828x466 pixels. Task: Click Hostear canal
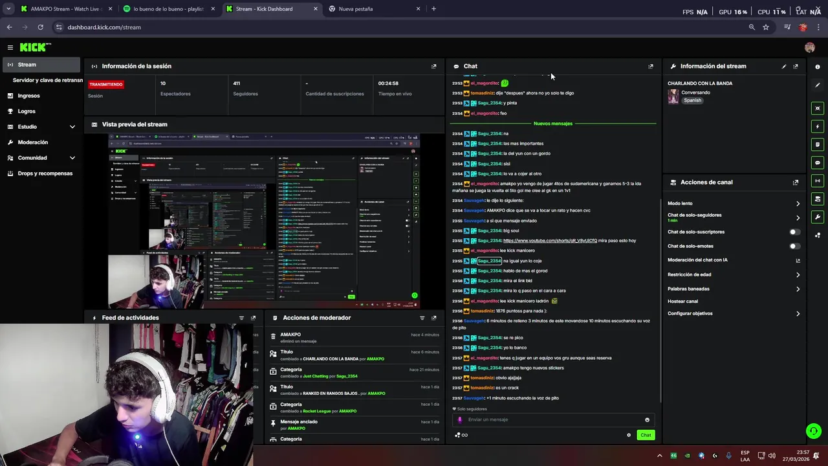point(682,301)
